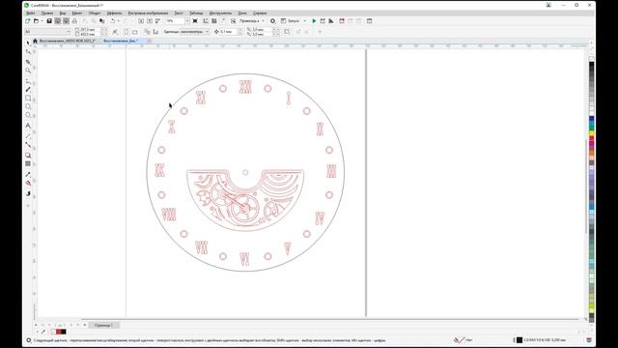
Task: Select the Connector tool
Action: 28,145
